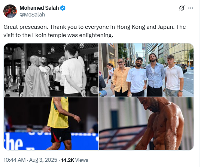View the yellow training bib photo

pyautogui.click(x=51, y=124)
